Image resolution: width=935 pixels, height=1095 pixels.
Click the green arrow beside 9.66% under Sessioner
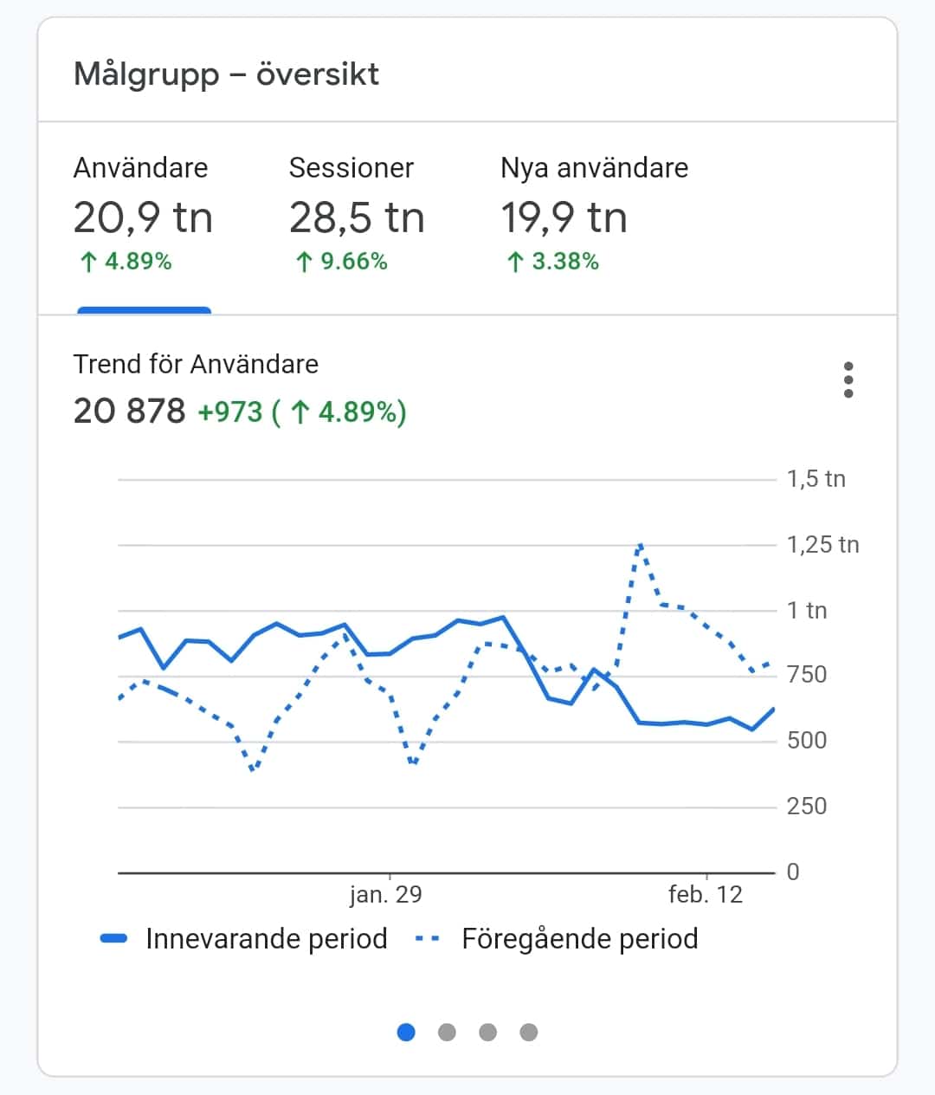click(x=303, y=262)
